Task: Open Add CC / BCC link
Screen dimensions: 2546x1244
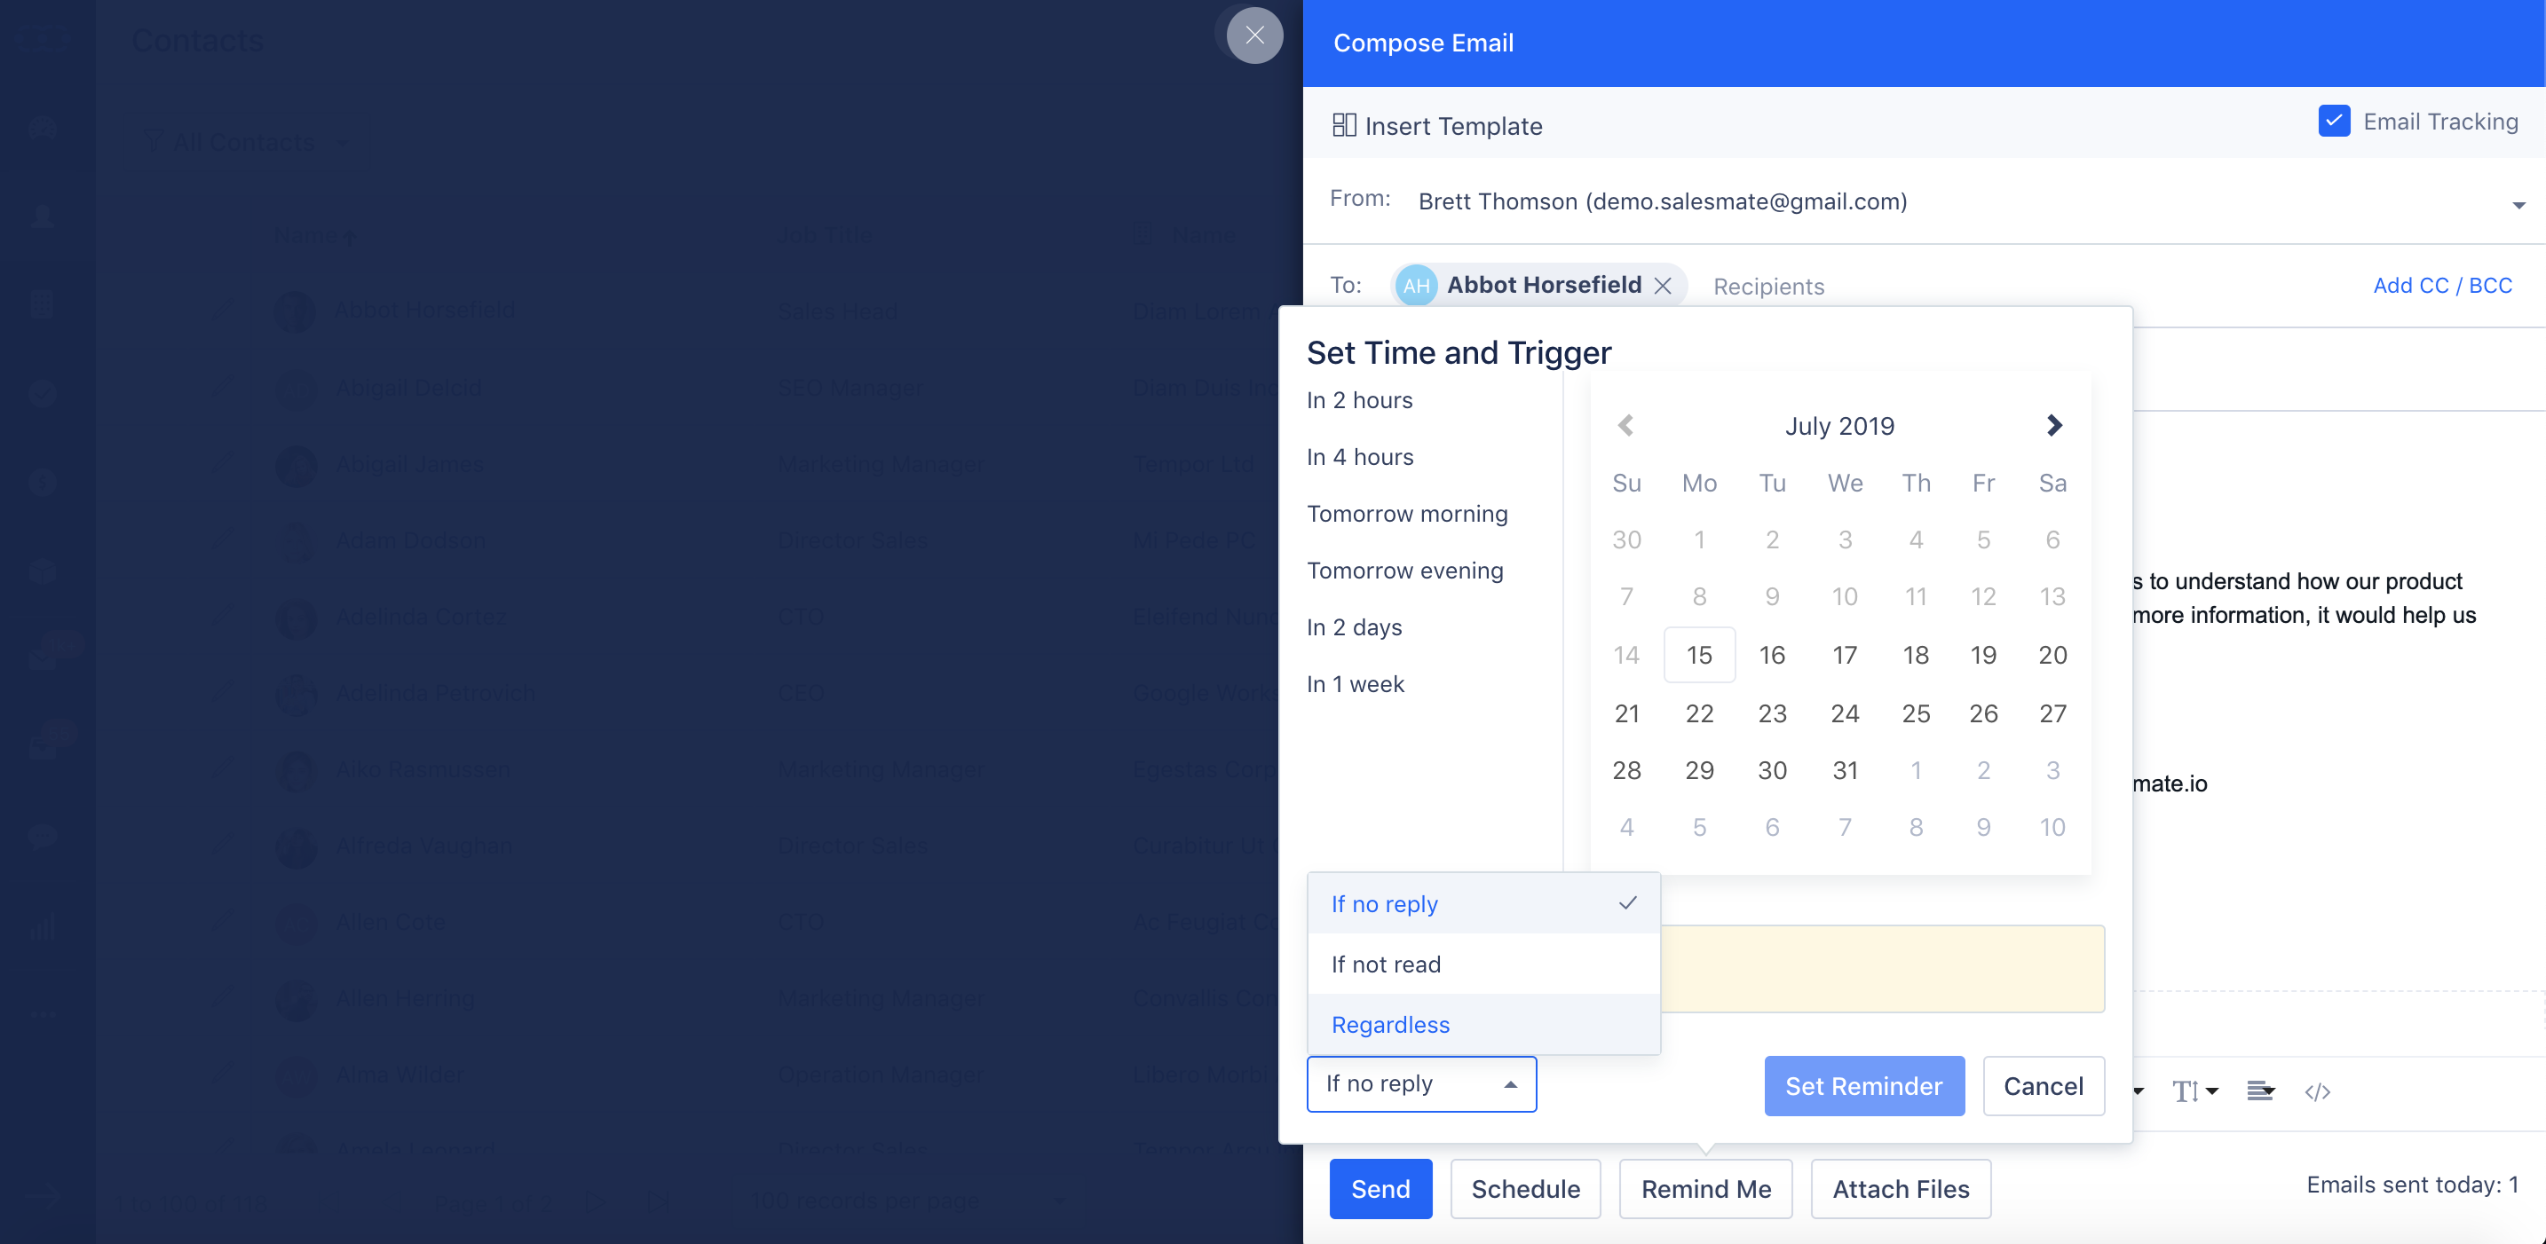Action: click(2442, 286)
